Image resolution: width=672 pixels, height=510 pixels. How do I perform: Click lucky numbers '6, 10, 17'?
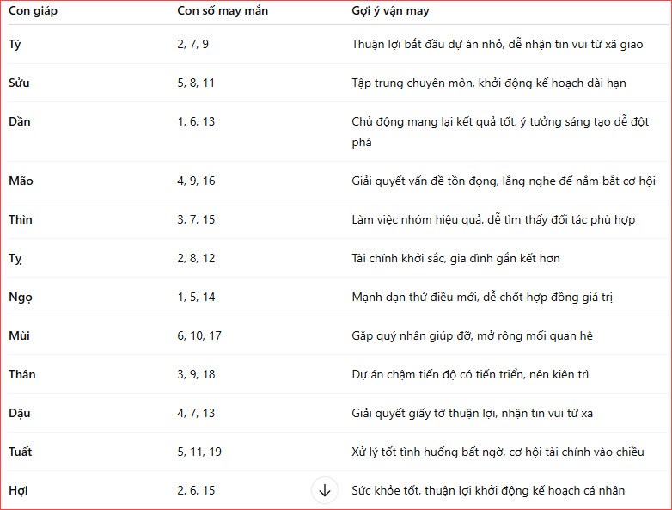point(199,335)
